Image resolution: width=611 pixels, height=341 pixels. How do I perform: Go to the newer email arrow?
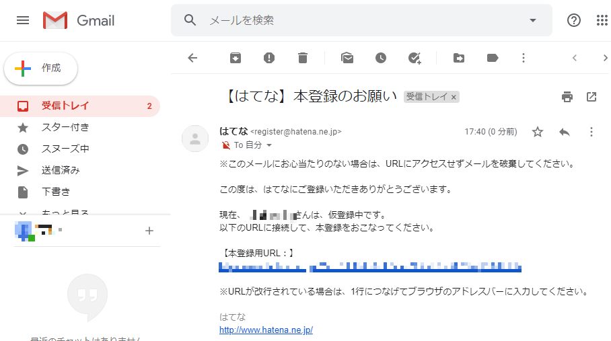click(575, 58)
